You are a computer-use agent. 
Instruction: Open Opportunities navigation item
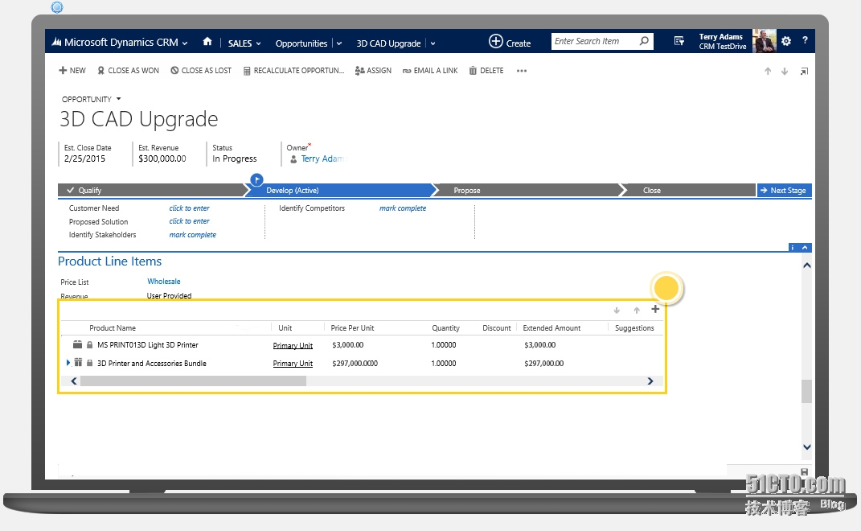[301, 43]
